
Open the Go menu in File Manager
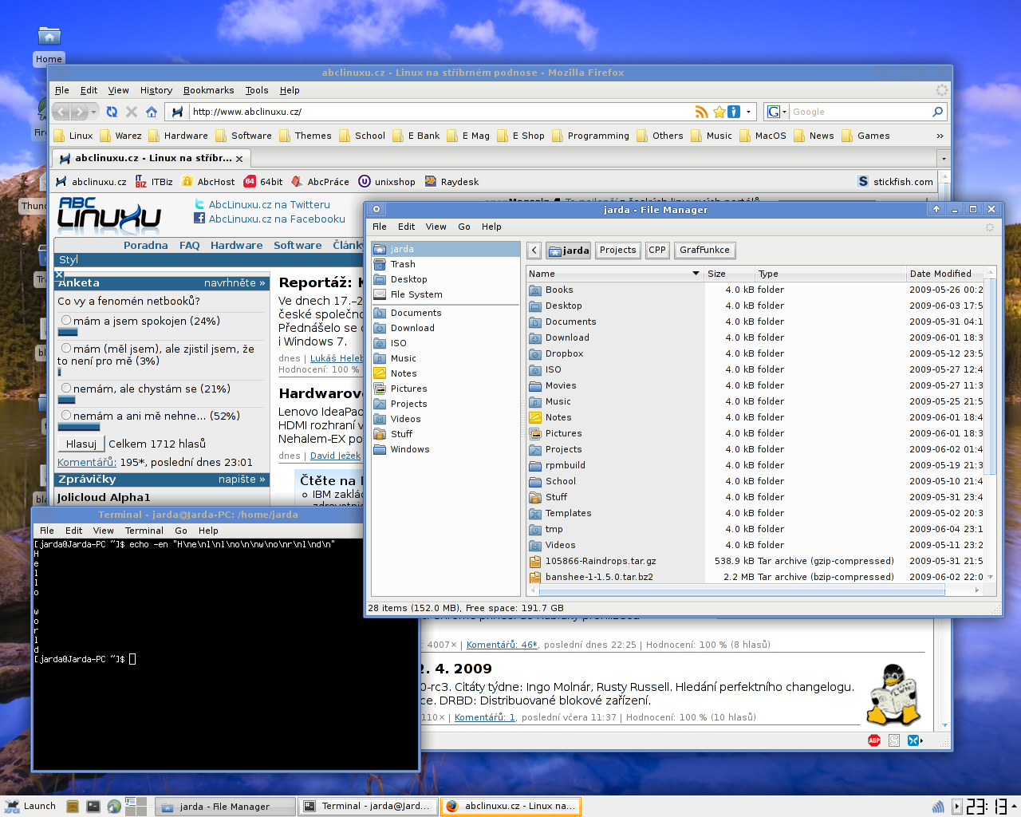coord(464,227)
